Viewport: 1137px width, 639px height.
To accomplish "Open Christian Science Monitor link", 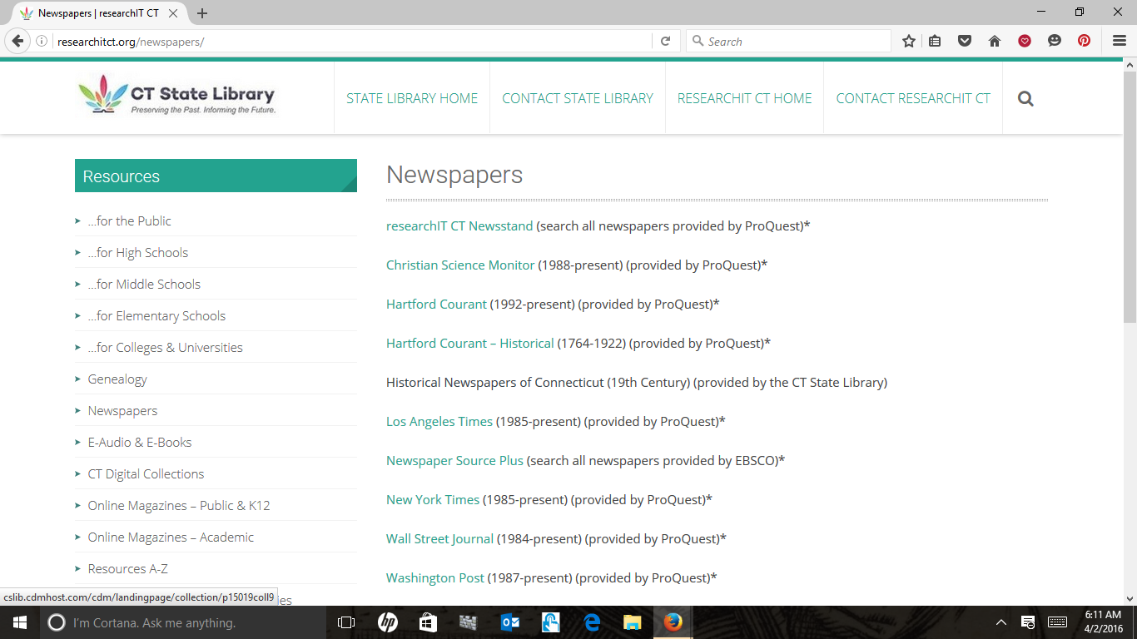I will [x=460, y=265].
